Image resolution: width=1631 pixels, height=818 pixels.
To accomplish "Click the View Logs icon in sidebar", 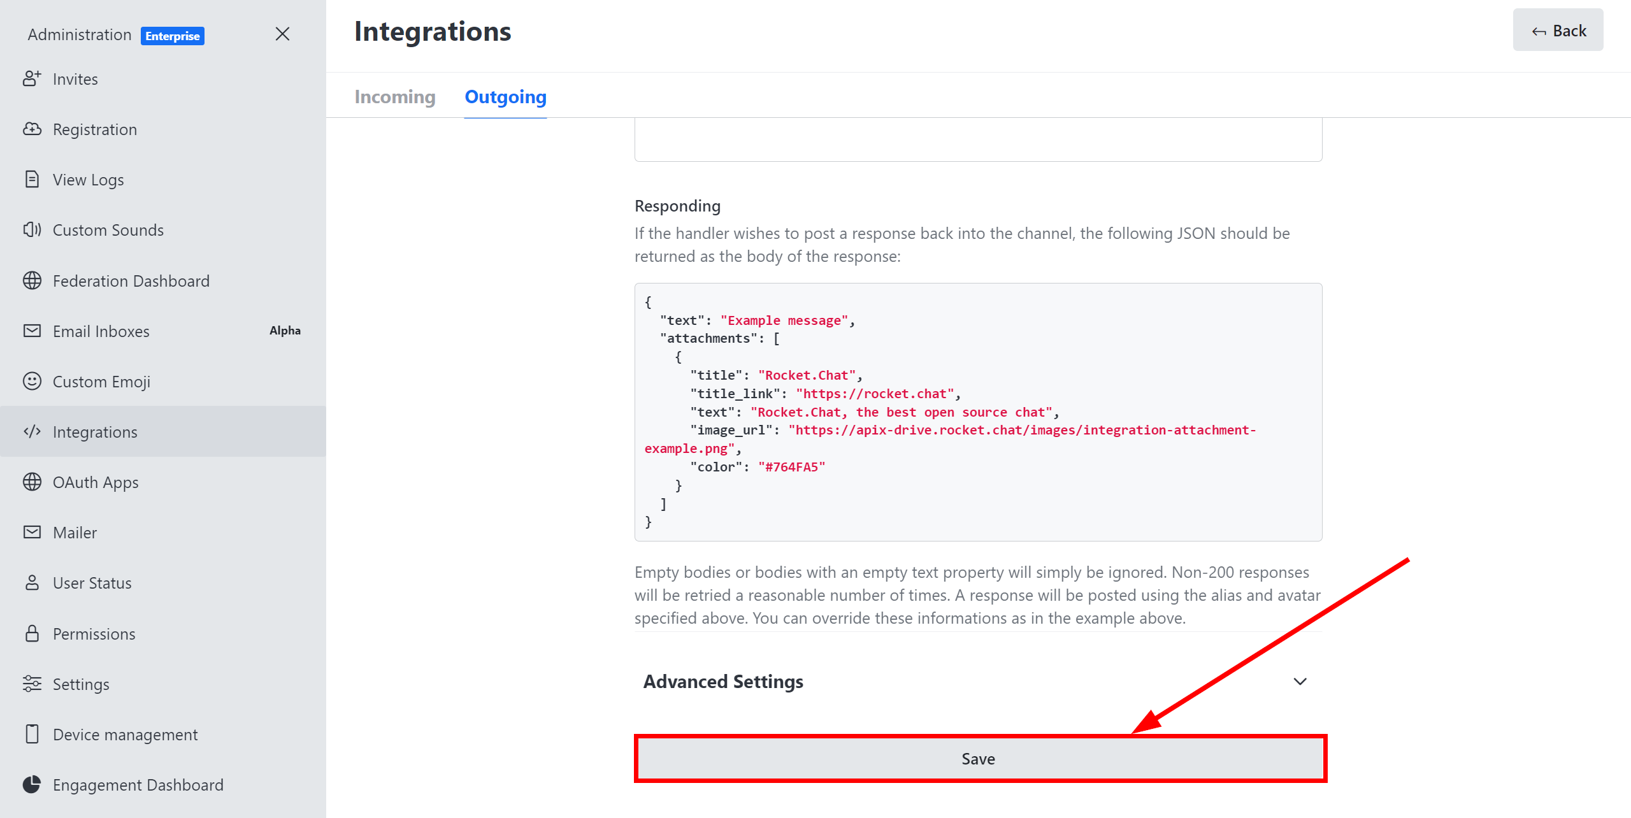I will (33, 180).
